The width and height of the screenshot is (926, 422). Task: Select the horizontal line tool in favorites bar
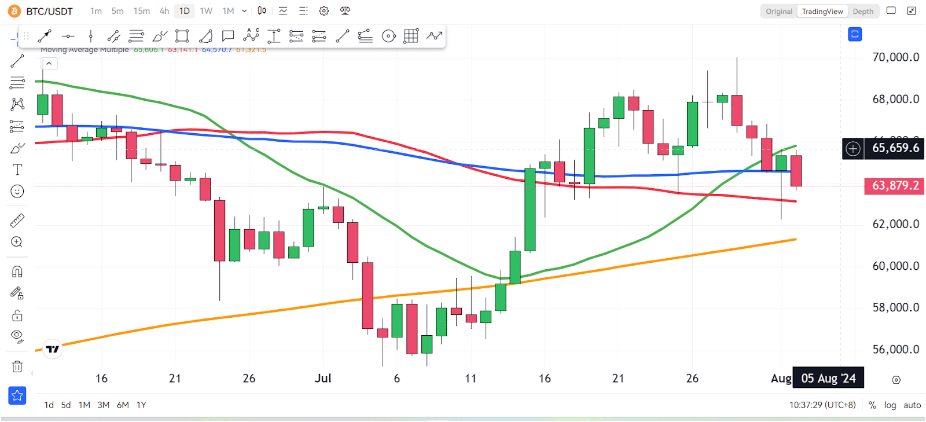click(x=68, y=36)
